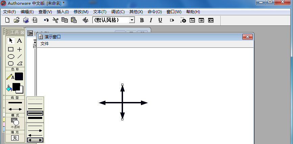Close the 工具 toolbox panel
This screenshot has height=144, width=293.
[x=22, y=33]
